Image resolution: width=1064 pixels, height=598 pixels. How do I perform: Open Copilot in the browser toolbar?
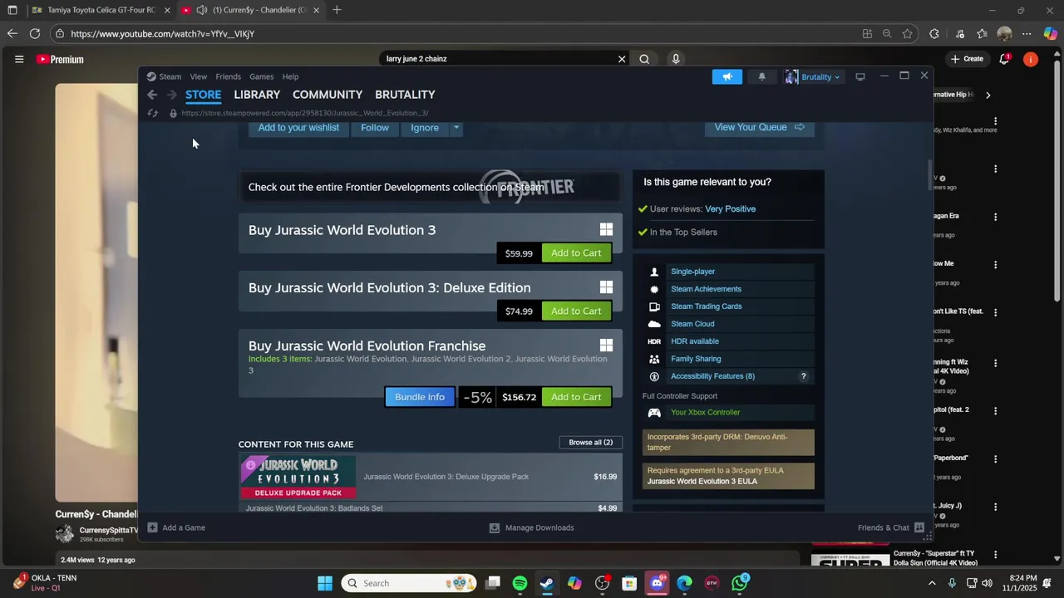pos(1051,34)
